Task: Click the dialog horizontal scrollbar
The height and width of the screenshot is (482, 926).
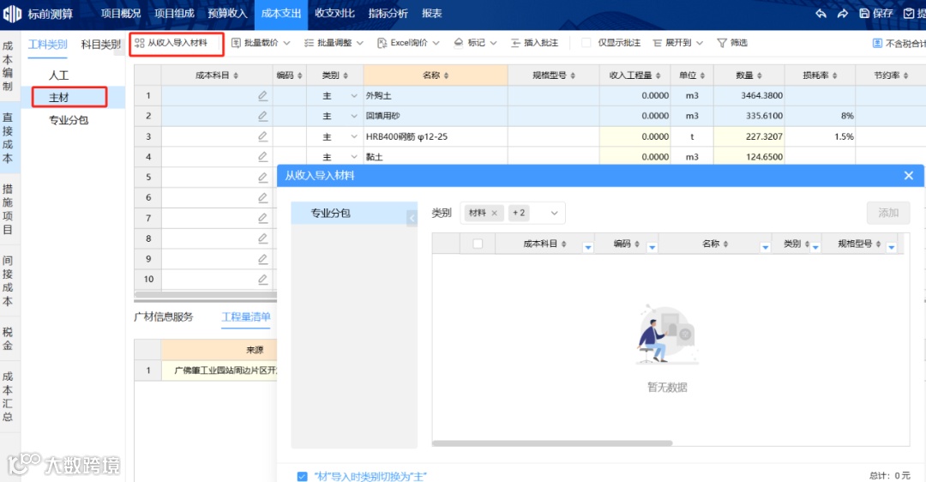Action: click(x=552, y=443)
